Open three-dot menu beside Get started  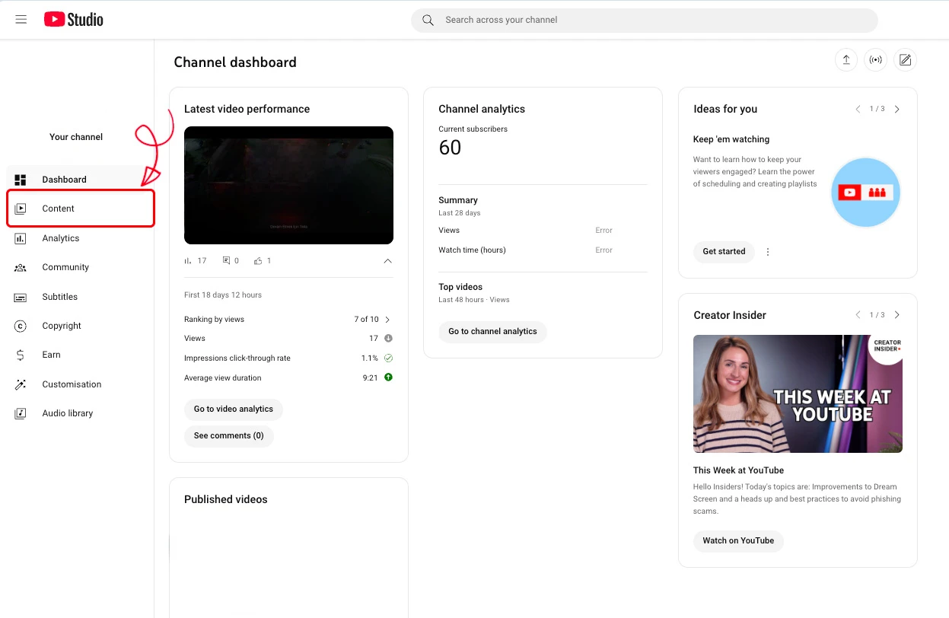click(768, 252)
